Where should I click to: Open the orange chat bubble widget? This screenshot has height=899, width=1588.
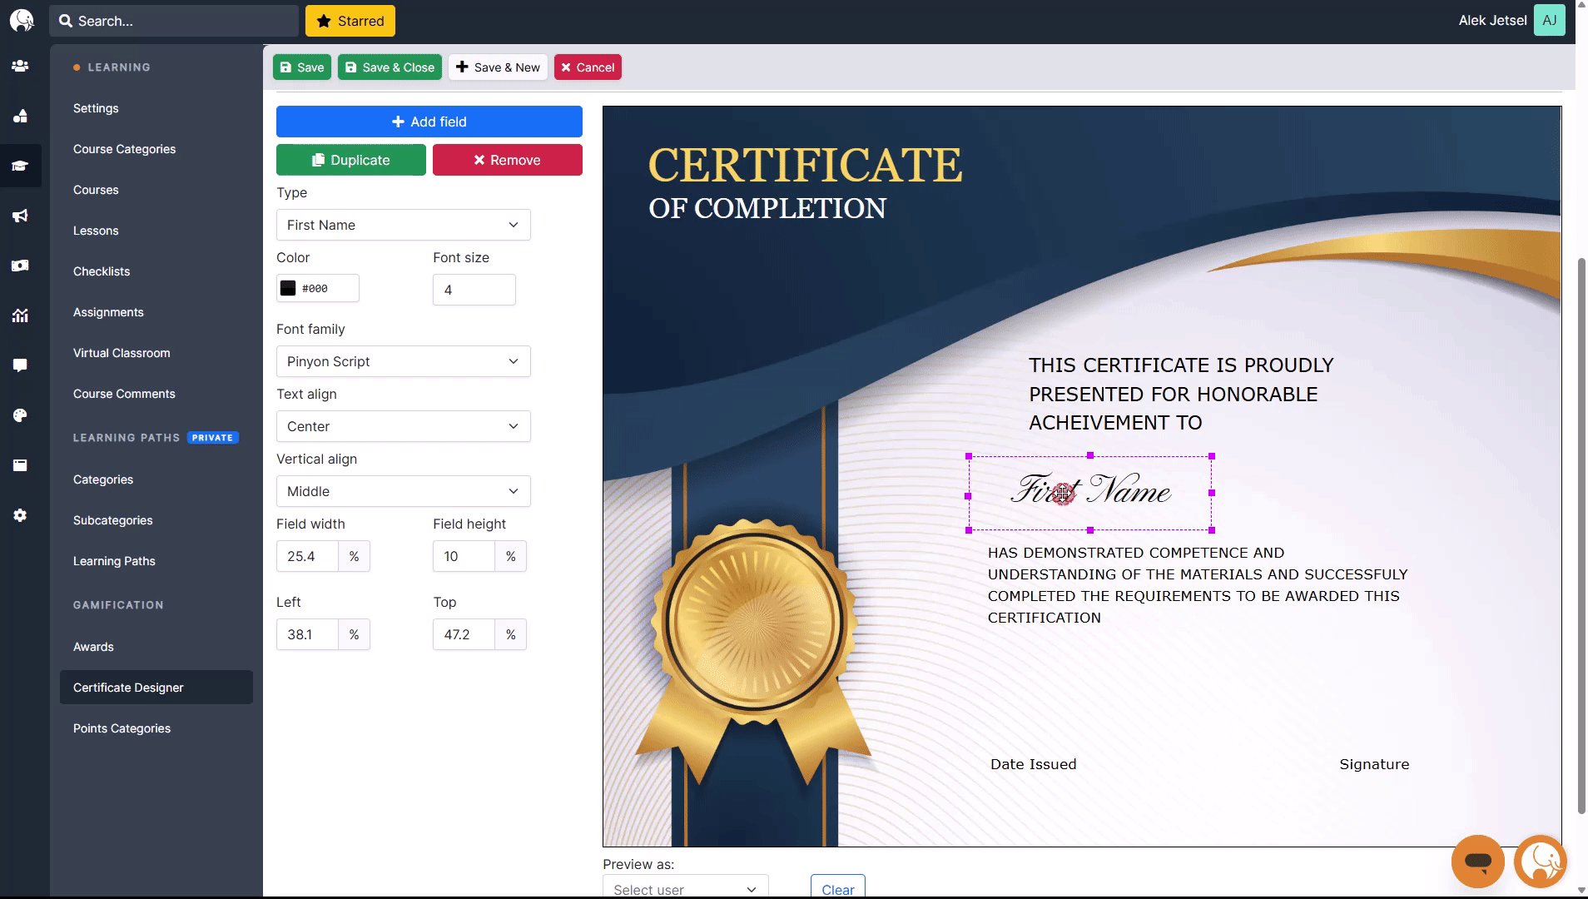pyautogui.click(x=1477, y=862)
